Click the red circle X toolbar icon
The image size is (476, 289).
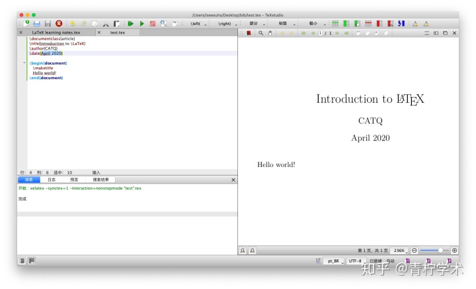[x=59, y=23]
